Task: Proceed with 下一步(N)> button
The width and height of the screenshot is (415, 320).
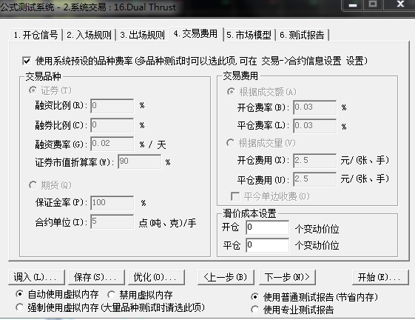Action: pos(287,277)
